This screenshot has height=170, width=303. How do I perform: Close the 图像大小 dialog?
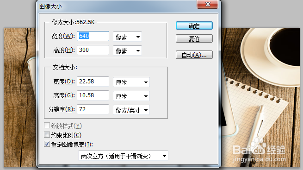point(208,4)
